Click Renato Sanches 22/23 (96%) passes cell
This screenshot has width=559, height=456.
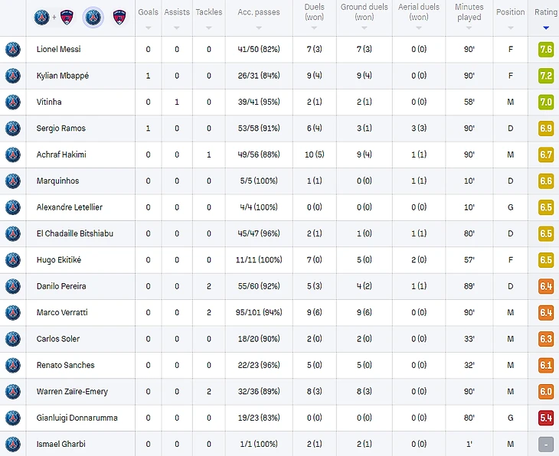259,365
